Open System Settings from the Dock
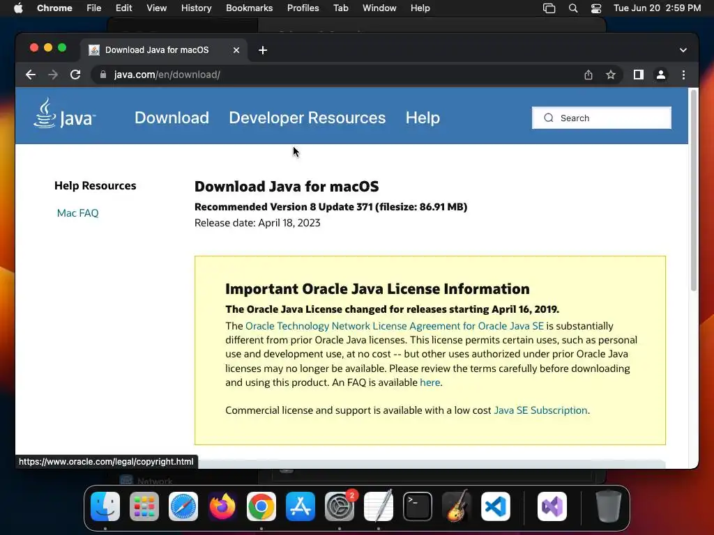 340,506
